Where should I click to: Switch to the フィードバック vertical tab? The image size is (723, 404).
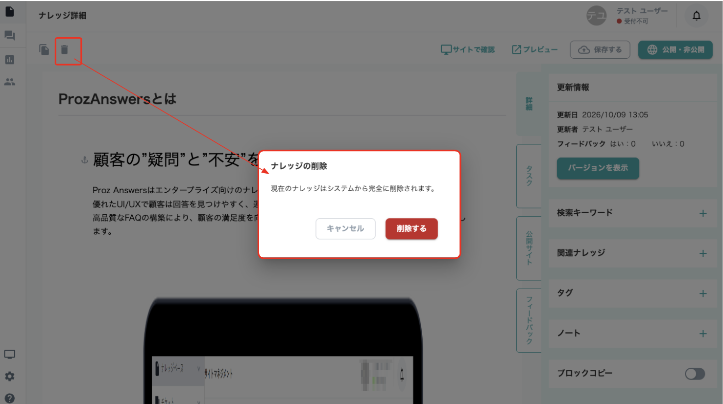pos(529,320)
